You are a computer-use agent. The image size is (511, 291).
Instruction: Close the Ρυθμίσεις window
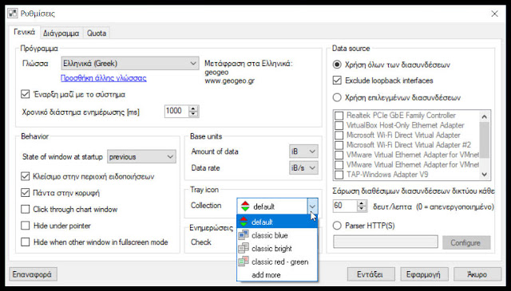(x=494, y=14)
